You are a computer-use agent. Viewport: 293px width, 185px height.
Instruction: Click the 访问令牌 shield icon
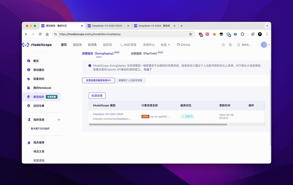tap(28, 106)
